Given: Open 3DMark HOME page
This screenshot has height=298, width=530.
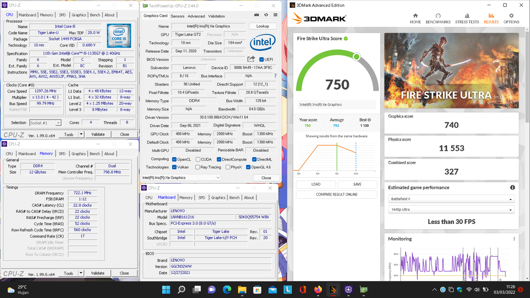Looking at the screenshot, I should pos(415,18).
